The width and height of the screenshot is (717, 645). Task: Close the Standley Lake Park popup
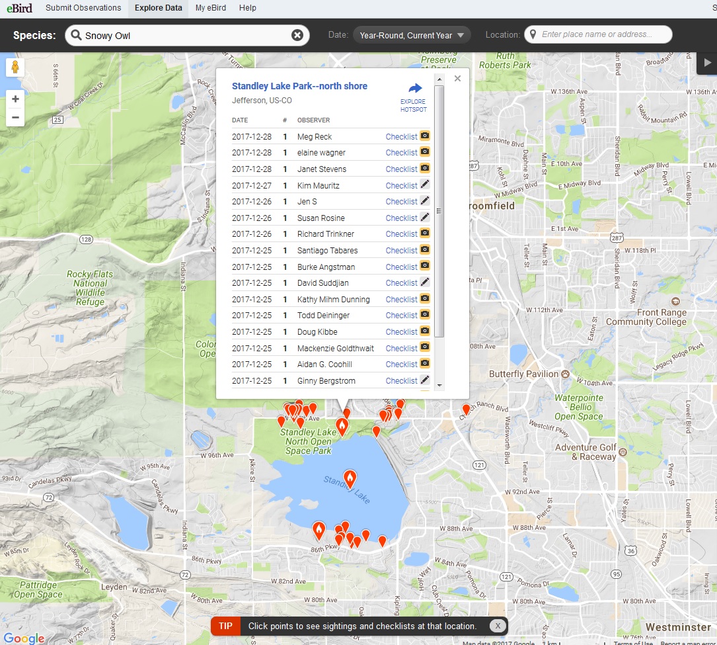click(x=457, y=78)
